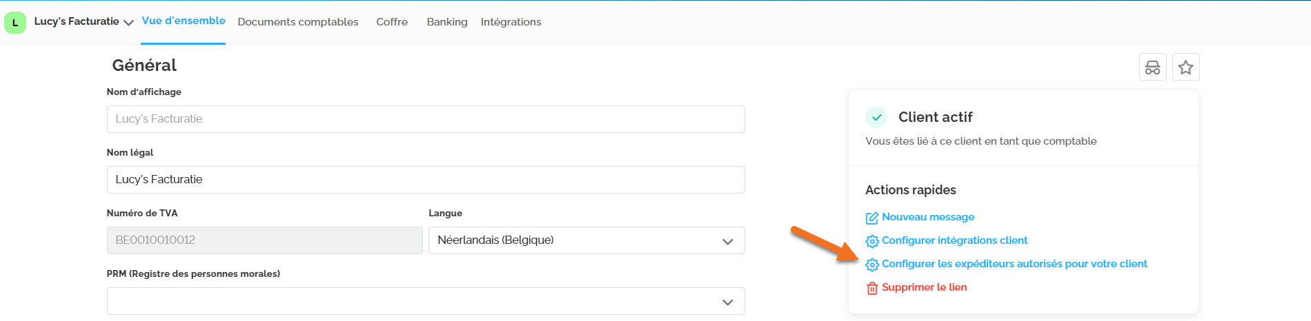Click the Nouveau message link

(x=927, y=217)
